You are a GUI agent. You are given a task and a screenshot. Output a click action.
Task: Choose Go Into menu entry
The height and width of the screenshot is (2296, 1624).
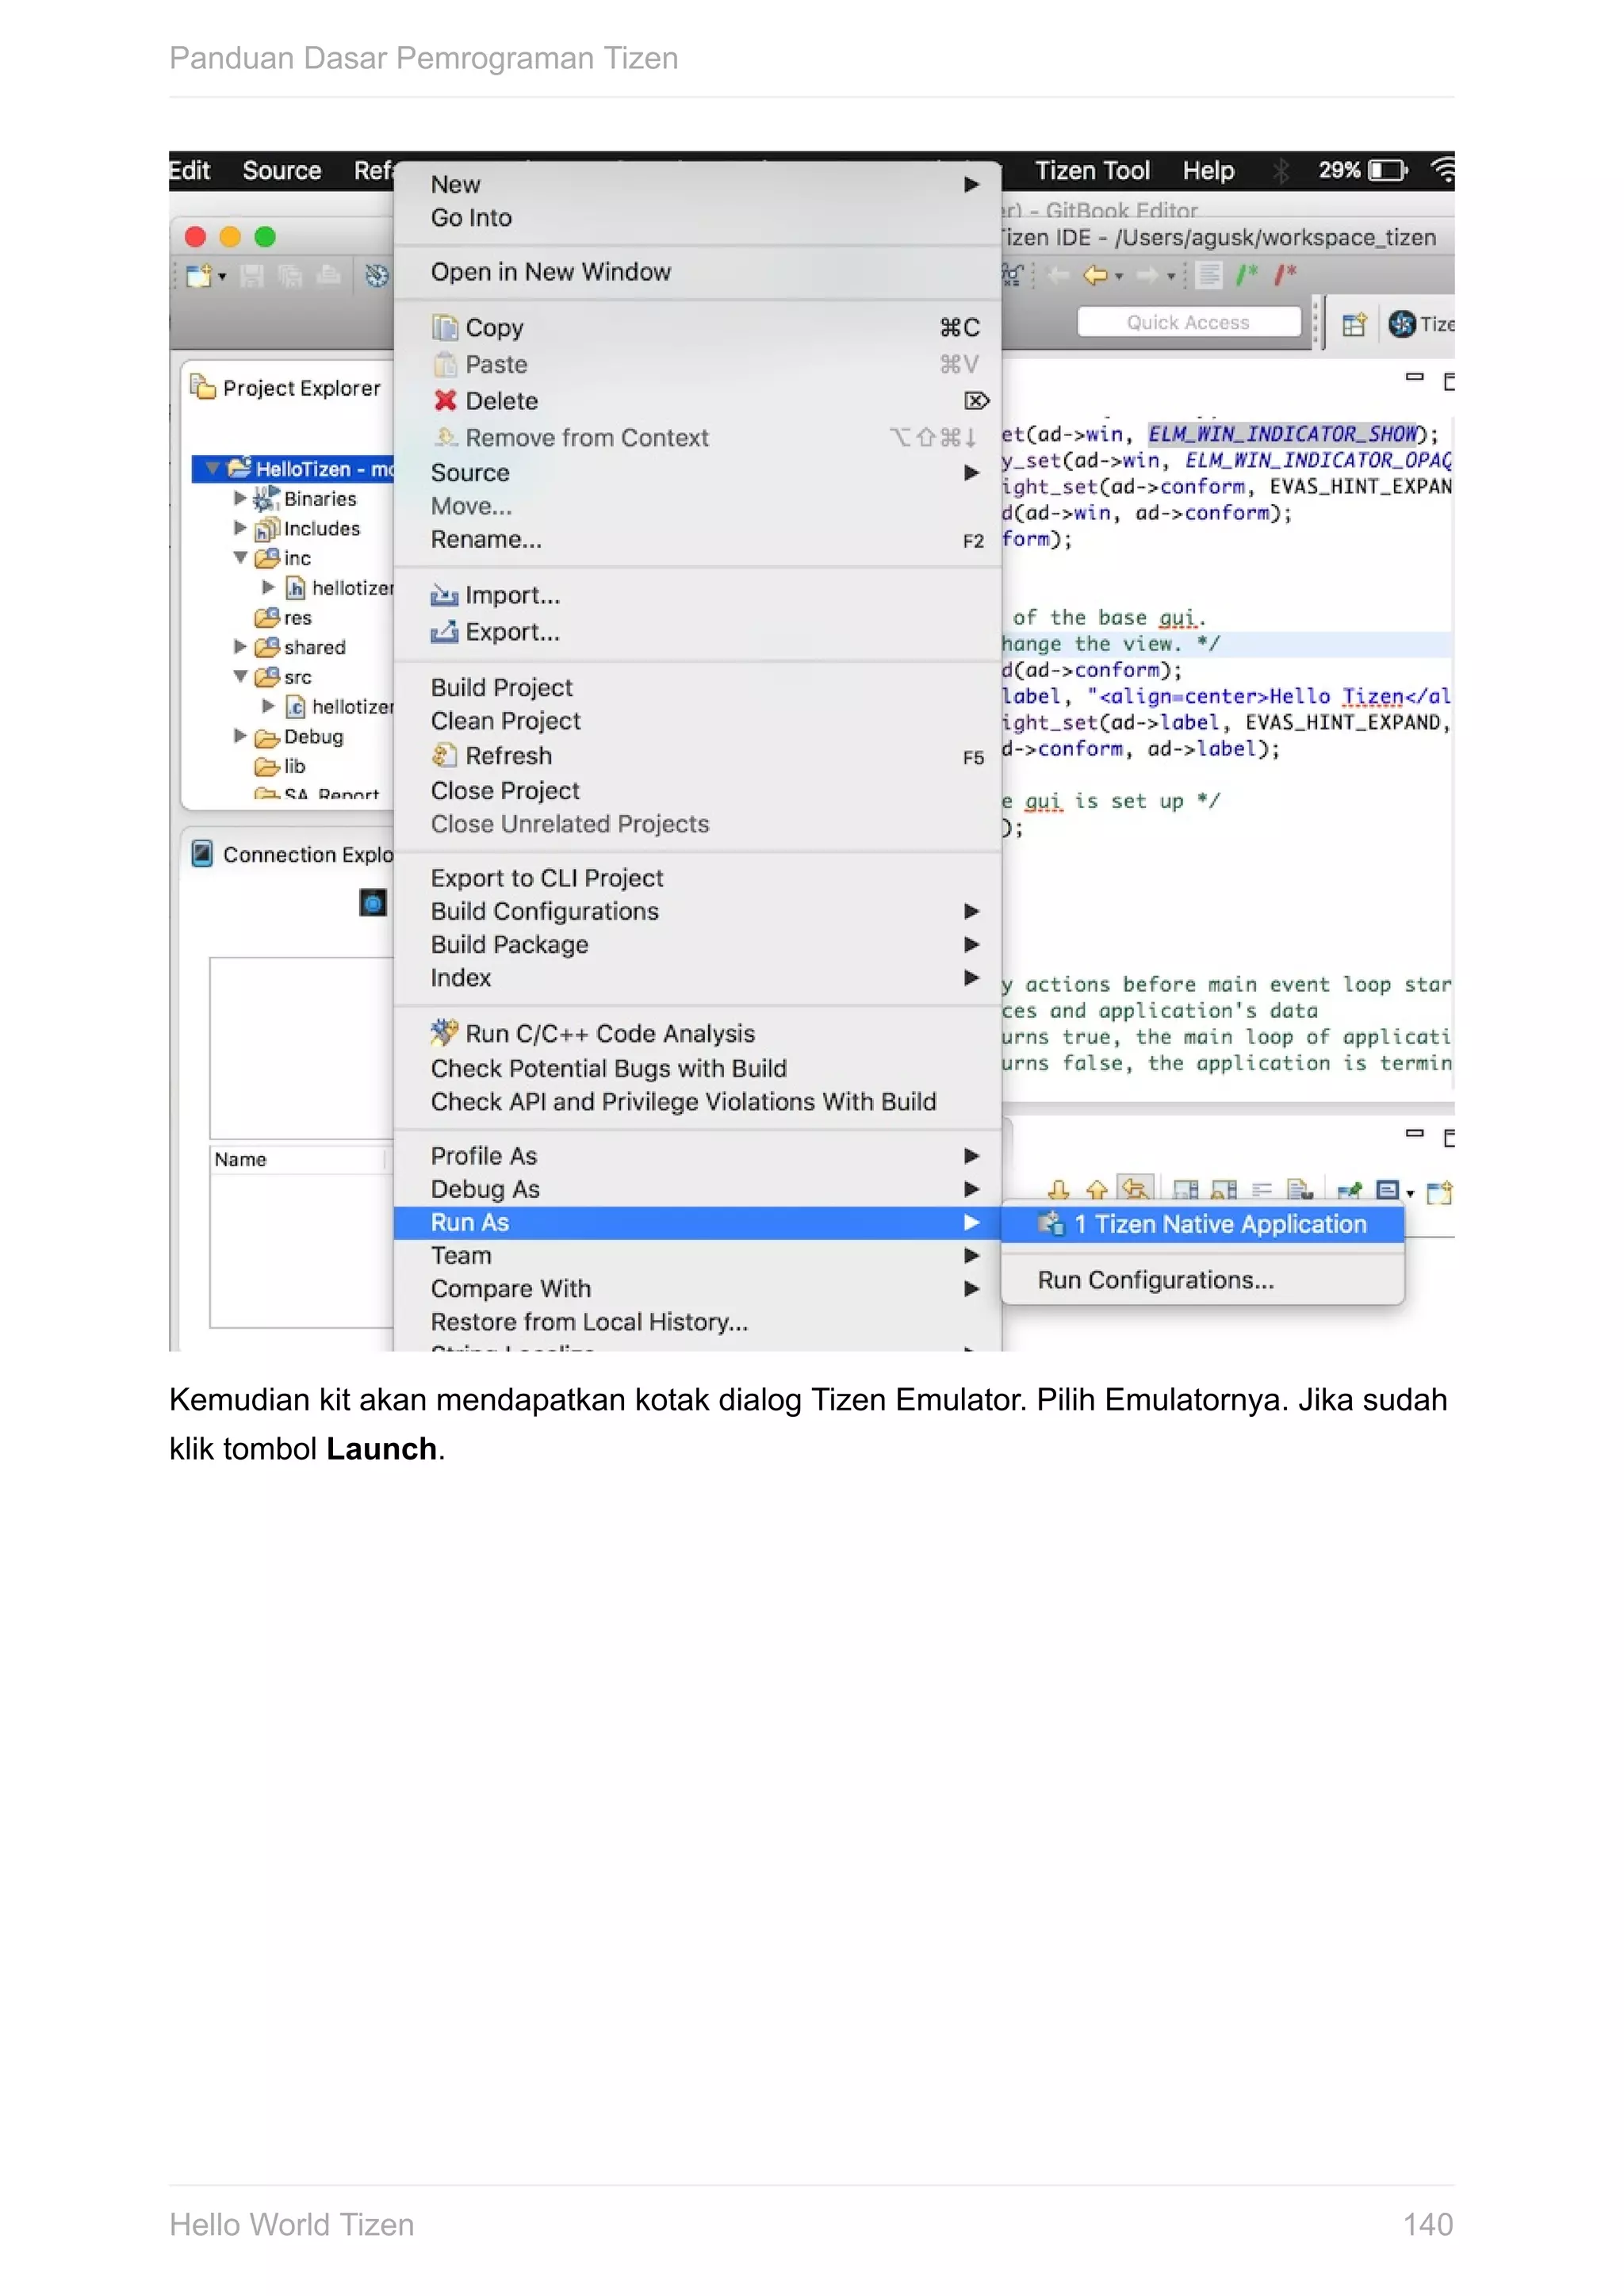point(697,218)
